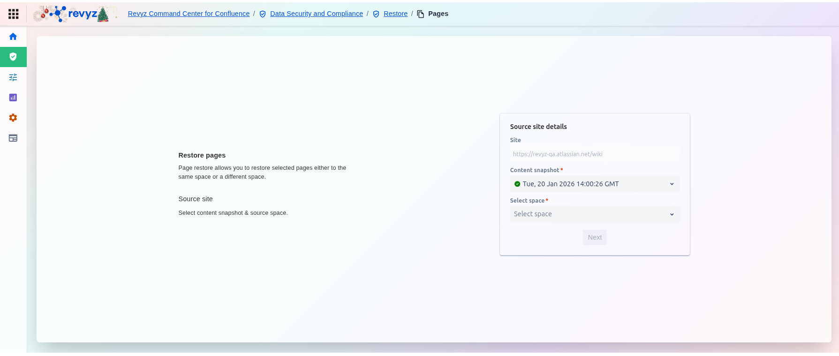Go back to the Restore breadcrumb link
Image resolution: width=839 pixels, height=356 pixels.
(395, 14)
